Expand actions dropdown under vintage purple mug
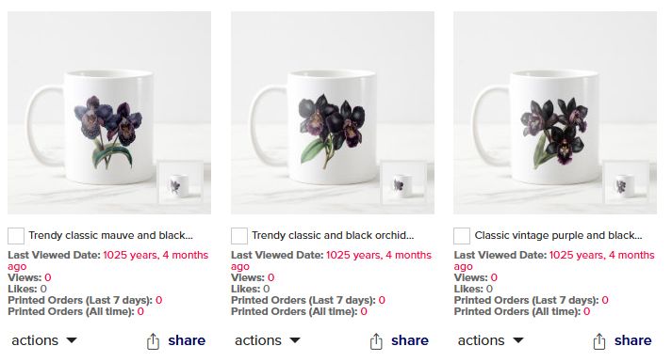672x362 pixels. 491,340
